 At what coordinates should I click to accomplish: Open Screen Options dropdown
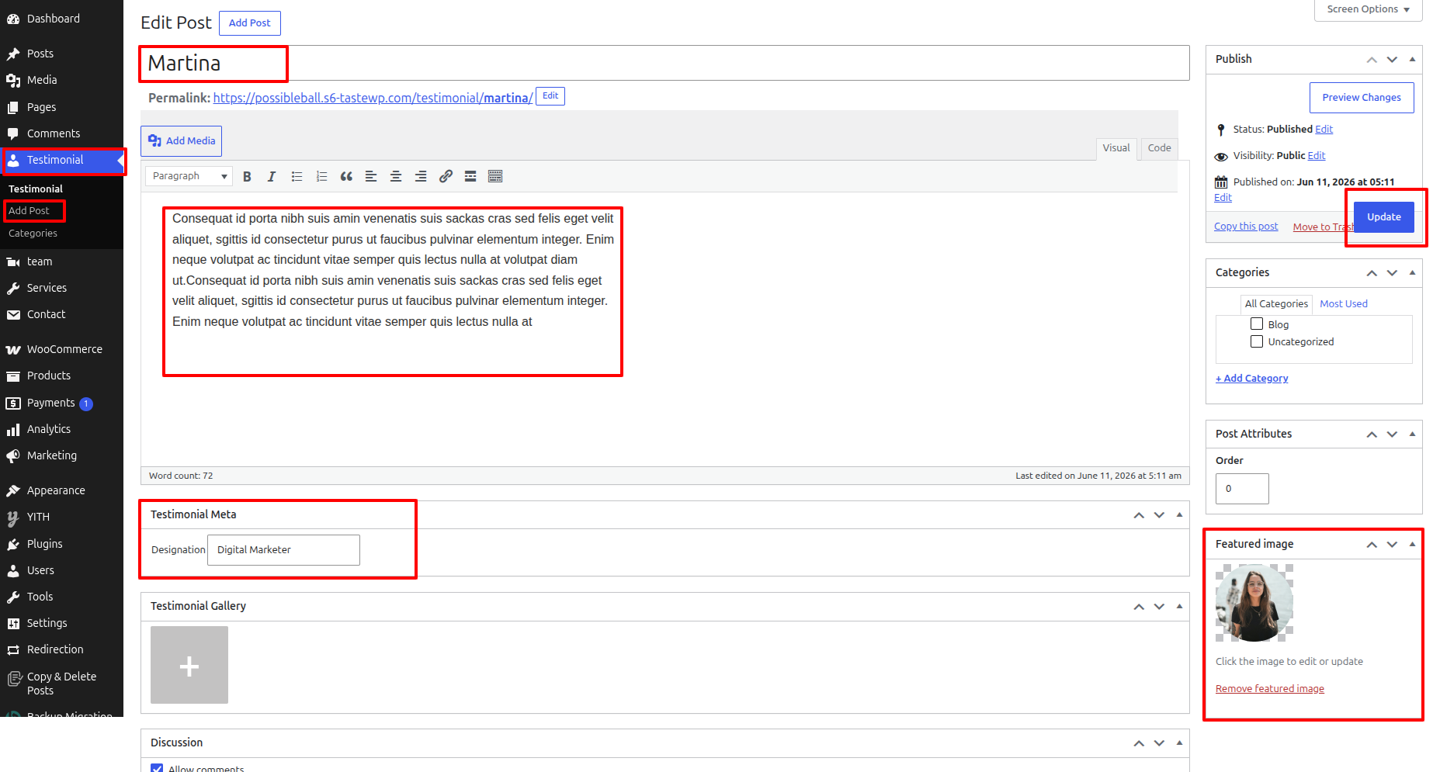pyautogui.click(x=1368, y=9)
